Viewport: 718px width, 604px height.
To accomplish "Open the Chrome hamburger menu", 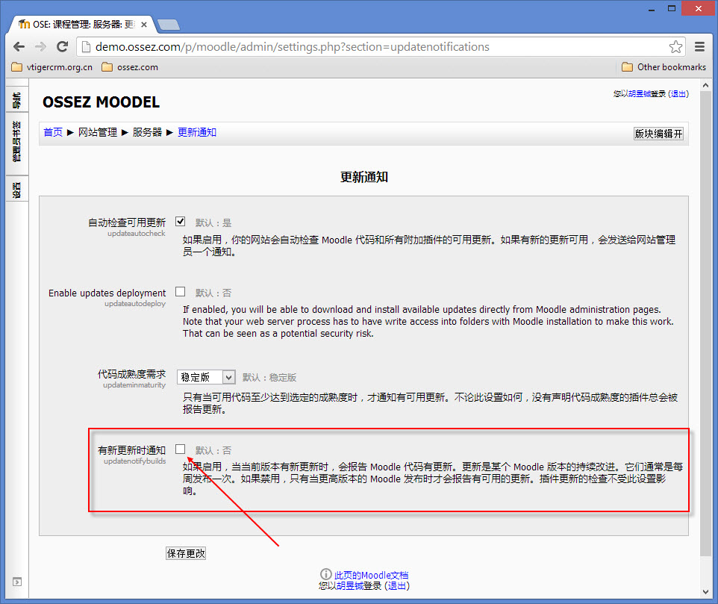I will click(699, 47).
